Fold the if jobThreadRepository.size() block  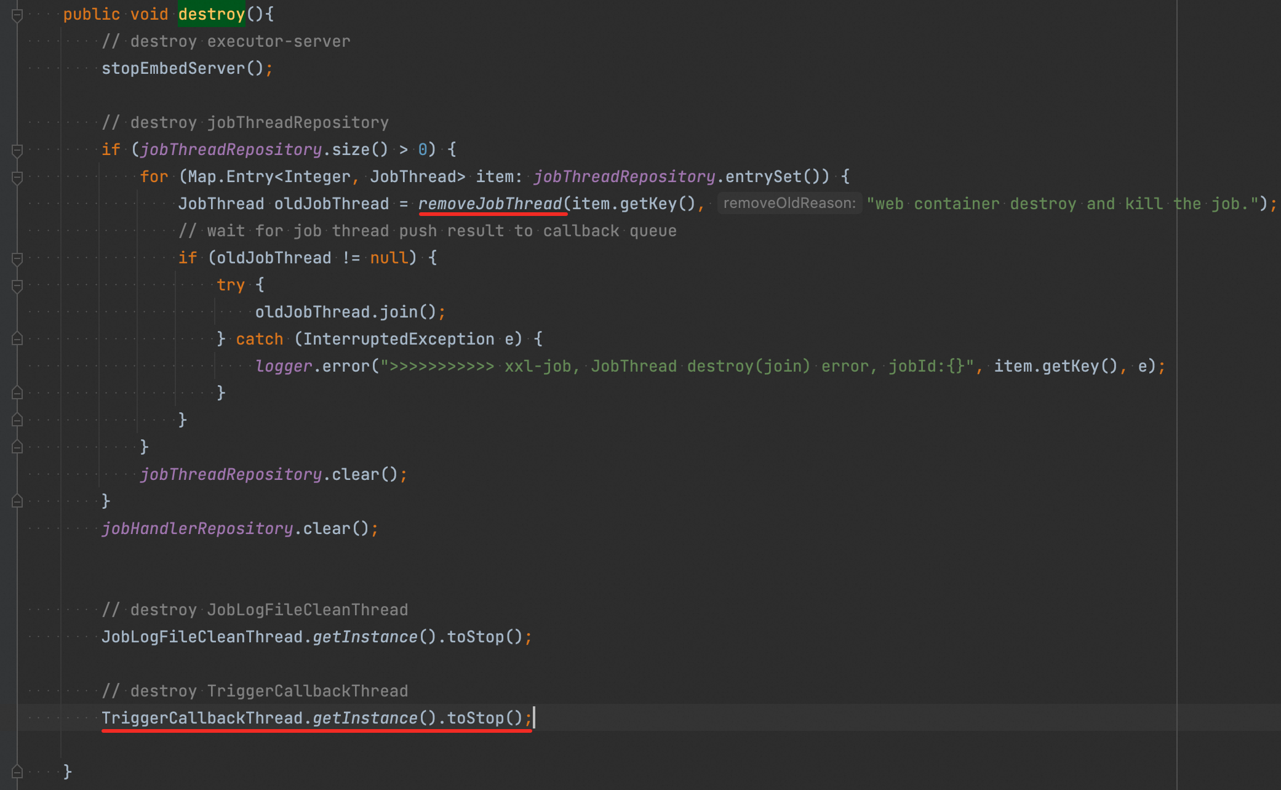tap(17, 150)
